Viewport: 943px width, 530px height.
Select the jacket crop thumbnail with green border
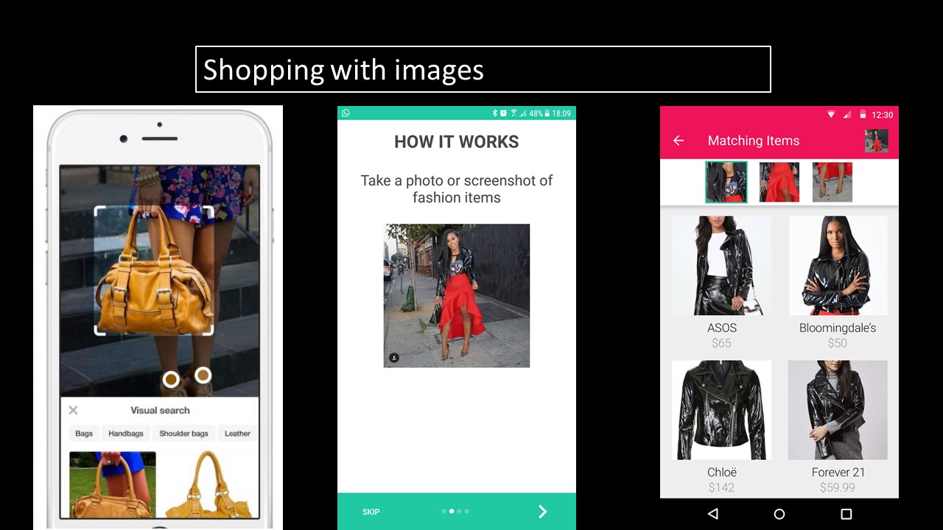pos(726,182)
